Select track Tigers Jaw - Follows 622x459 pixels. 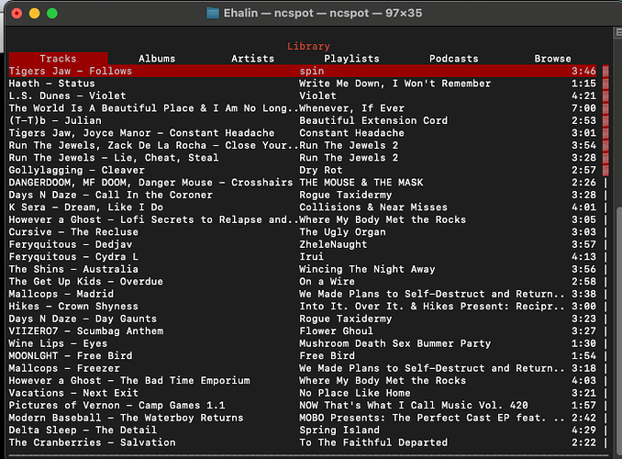point(302,71)
